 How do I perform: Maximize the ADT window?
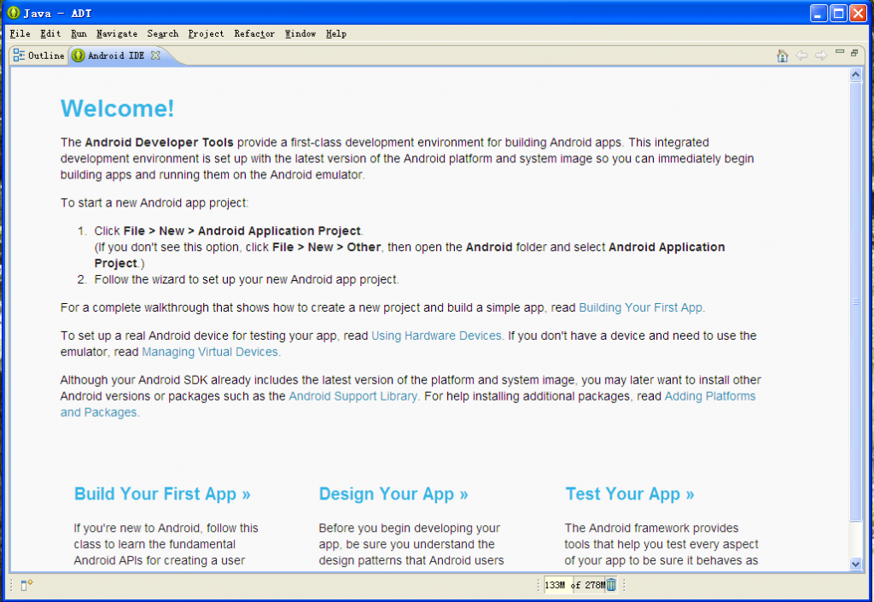[838, 13]
